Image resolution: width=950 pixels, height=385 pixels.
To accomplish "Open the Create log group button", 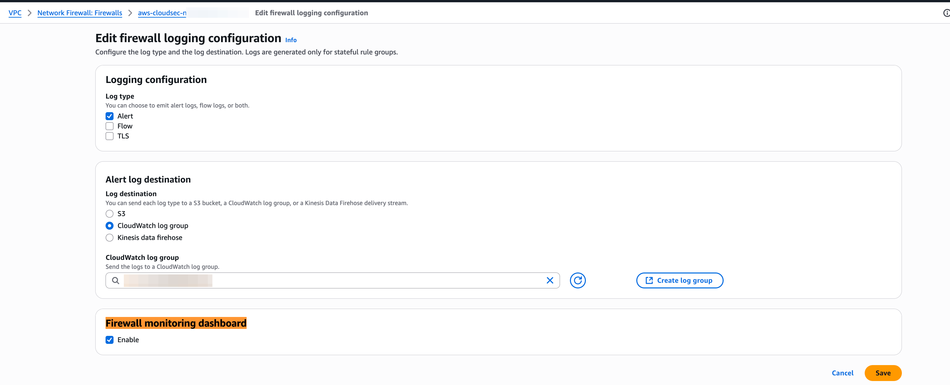I will pos(679,280).
